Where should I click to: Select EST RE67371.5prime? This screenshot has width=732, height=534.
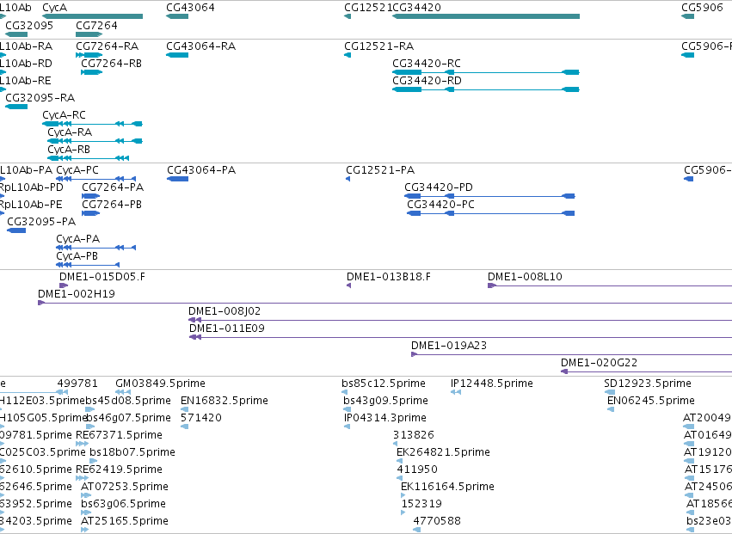point(120,436)
